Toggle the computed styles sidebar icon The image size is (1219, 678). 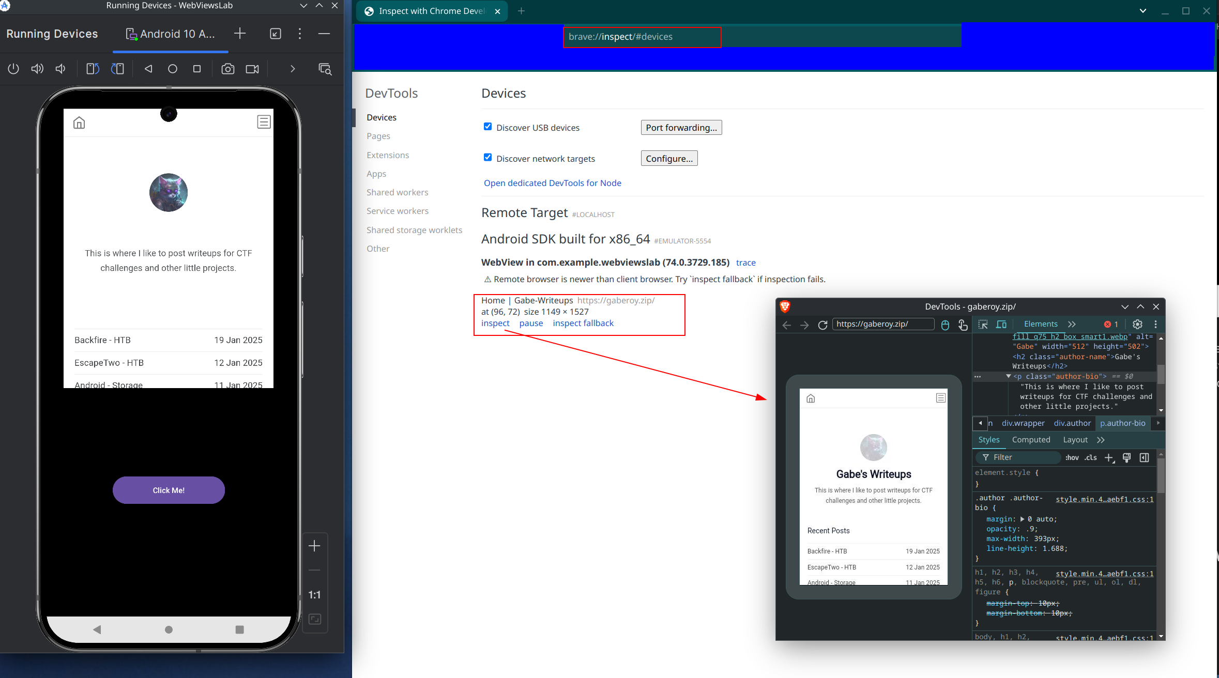click(1145, 457)
